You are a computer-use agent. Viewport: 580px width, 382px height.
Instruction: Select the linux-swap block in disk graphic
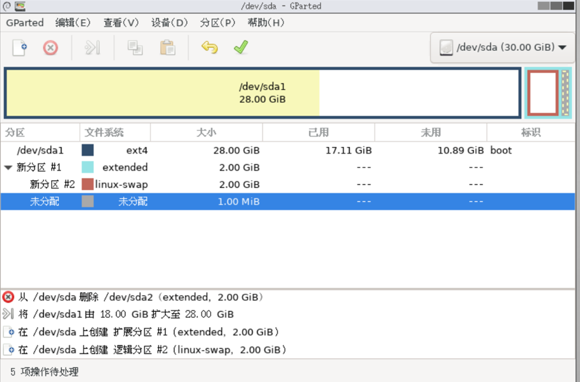tap(543, 93)
